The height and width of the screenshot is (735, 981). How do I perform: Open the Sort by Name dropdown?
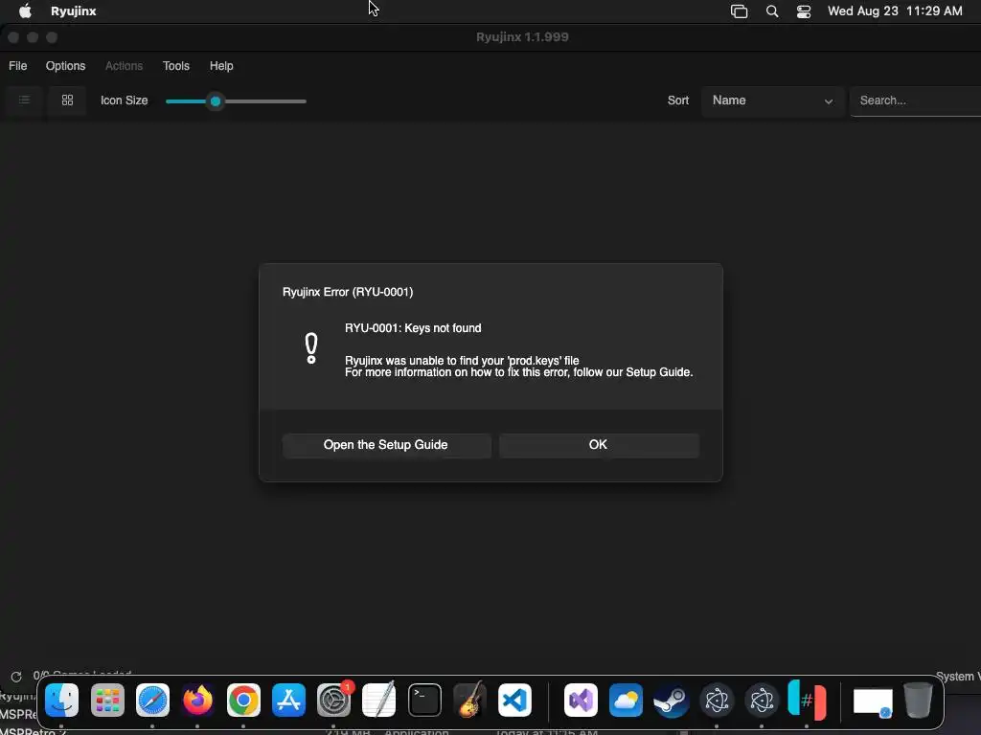click(773, 100)
